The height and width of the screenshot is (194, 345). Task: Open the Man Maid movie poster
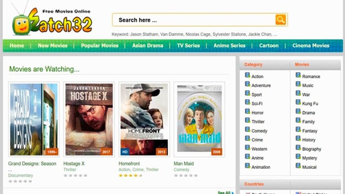click(199, 119)
